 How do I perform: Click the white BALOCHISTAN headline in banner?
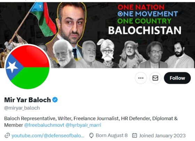145,30
